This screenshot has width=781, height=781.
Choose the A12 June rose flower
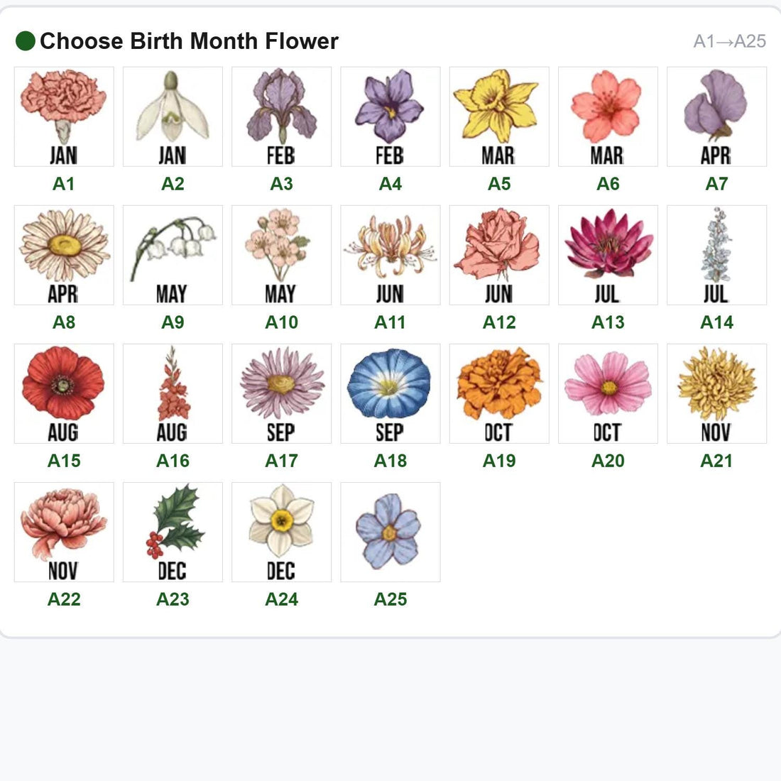coord(499,255)
